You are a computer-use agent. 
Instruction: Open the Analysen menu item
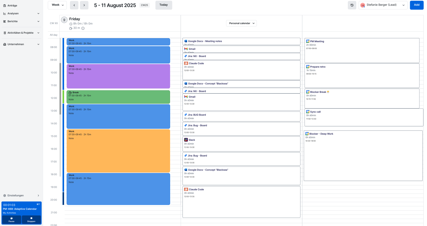(x=21, y=14)
